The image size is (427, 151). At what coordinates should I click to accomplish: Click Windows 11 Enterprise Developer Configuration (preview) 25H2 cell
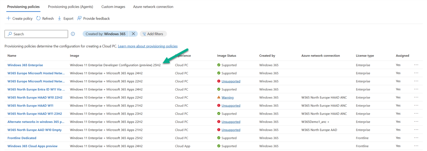click(115, 65)
